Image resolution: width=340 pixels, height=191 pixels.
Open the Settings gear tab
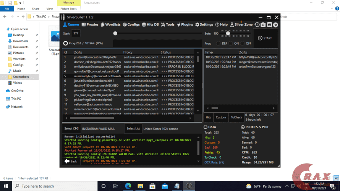204,24
